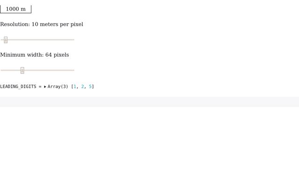Click the 1000 m scale bar label

point(15,9)
